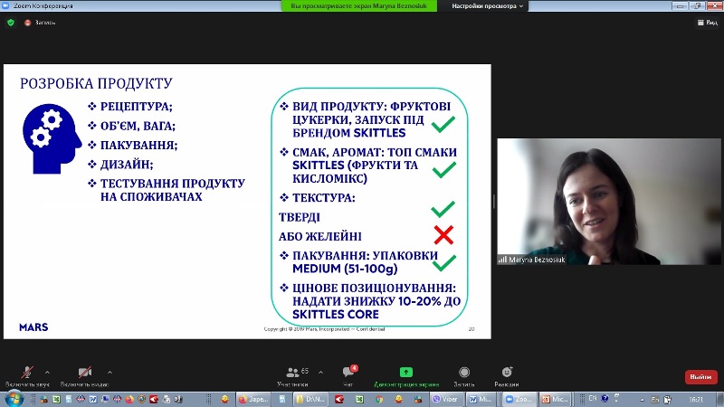Screen dimensions: 724x407
Task: Open video options arrow beside camera
Action: coord(110,372)
